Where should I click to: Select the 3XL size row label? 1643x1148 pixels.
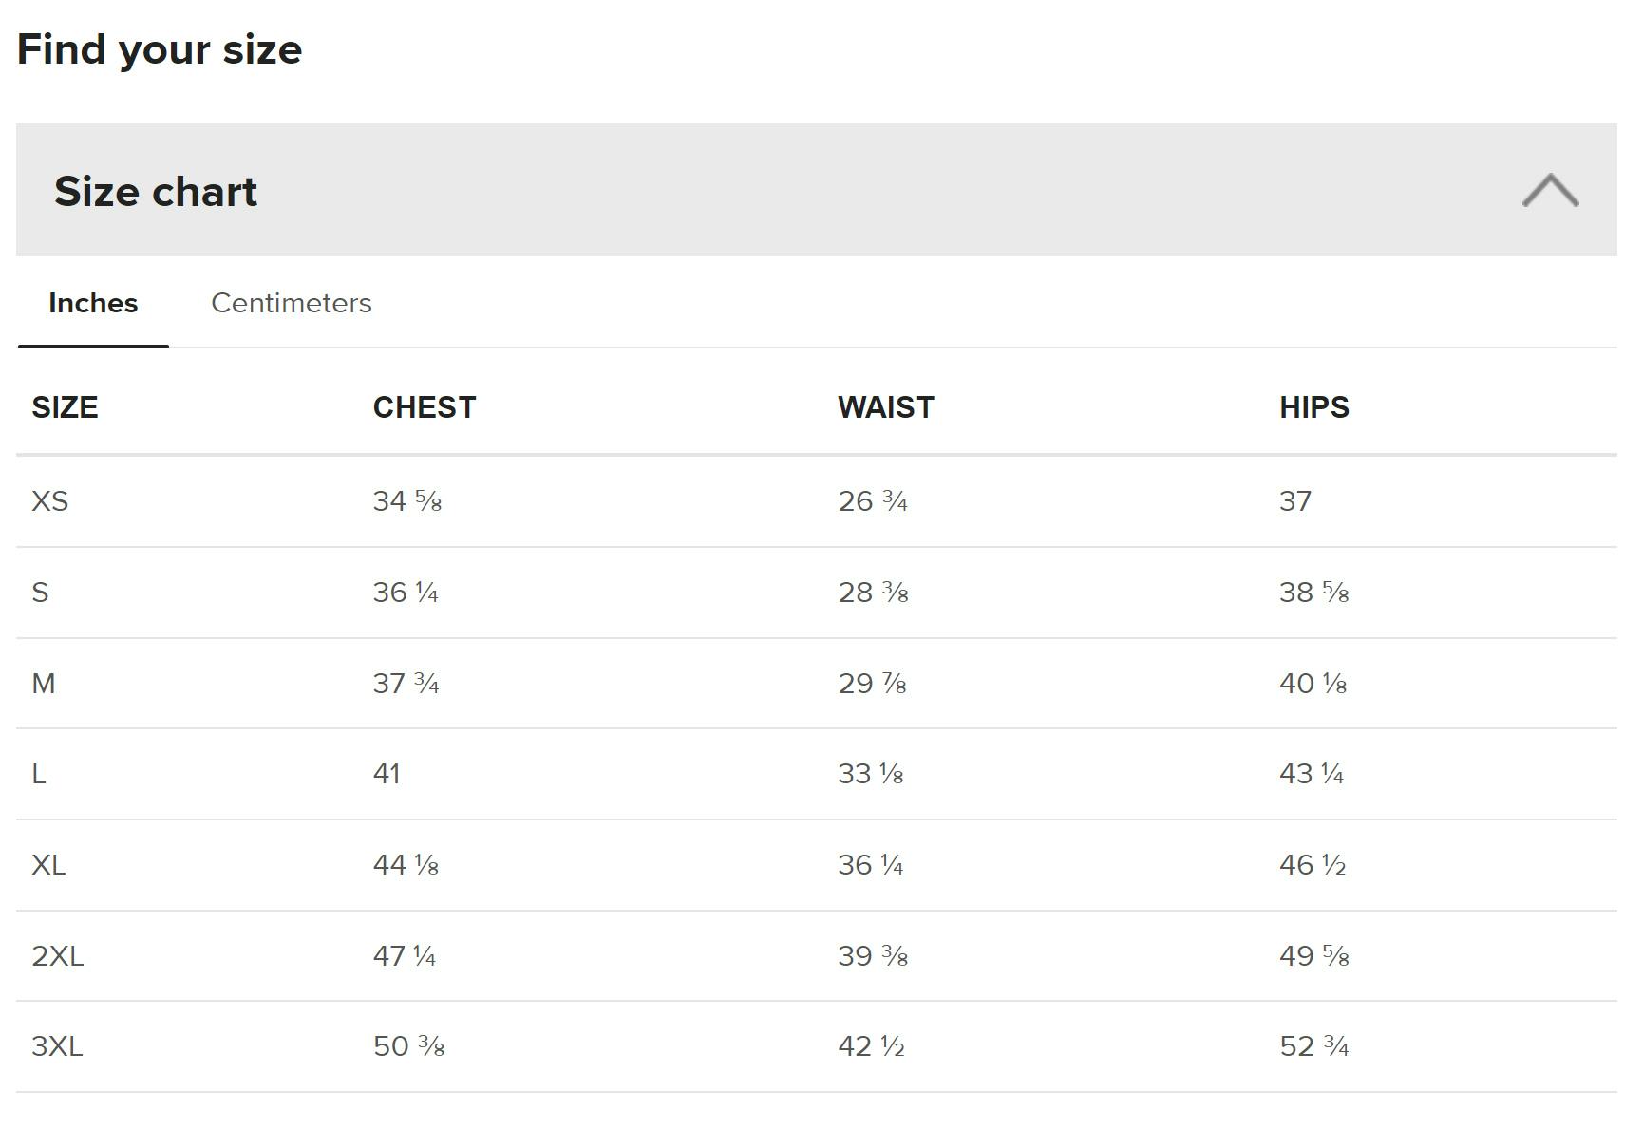click(x=57, y=1046)
